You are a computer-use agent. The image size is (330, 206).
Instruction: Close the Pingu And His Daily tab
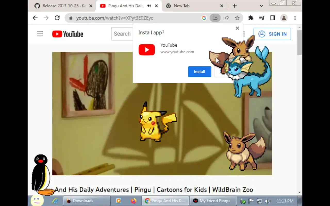click(156, 6)
